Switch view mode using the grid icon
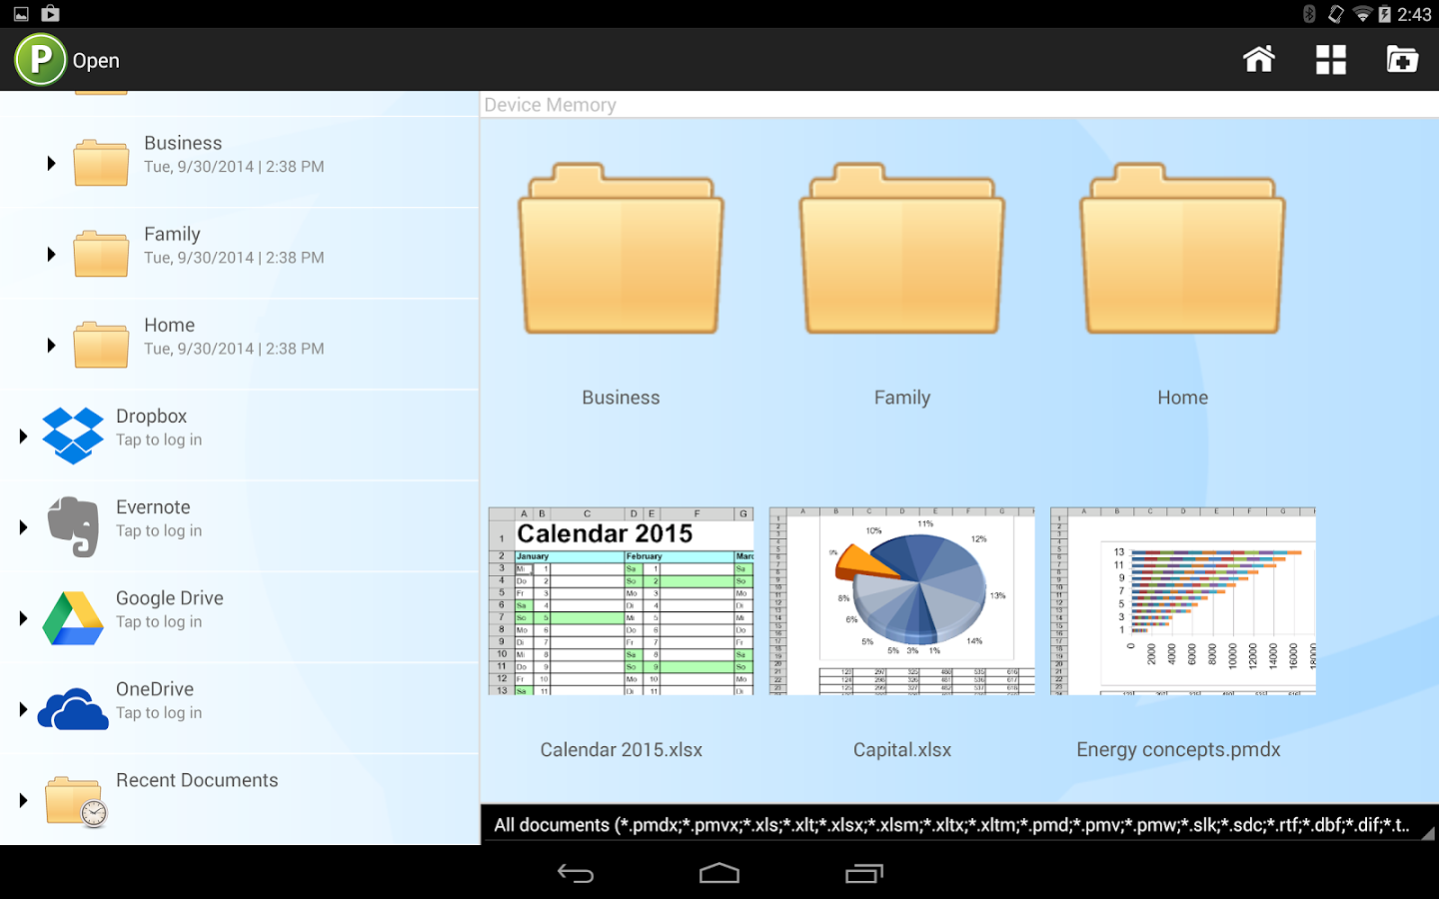The image size is (1439, 899). 1330,59
